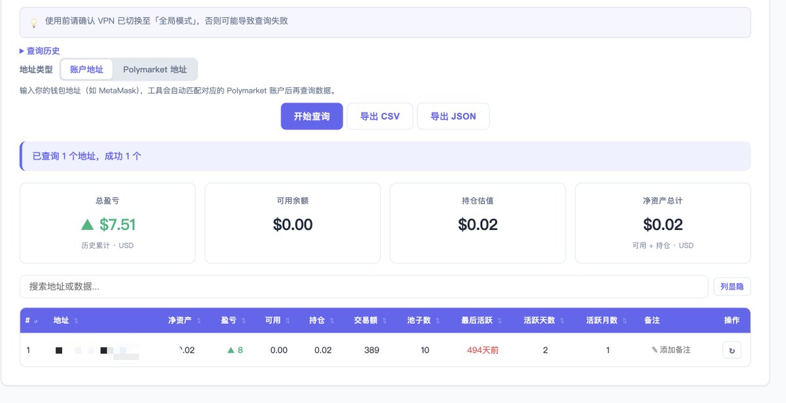Image resolution: width=786 pixels, height=403 pixels.
Task: Click the sort icon beside 持仓 header
Action: (332, 320)
